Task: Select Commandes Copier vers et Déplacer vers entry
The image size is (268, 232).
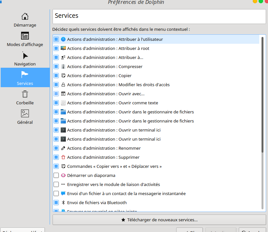Action: pyautogui.click(x=114, y=166)
